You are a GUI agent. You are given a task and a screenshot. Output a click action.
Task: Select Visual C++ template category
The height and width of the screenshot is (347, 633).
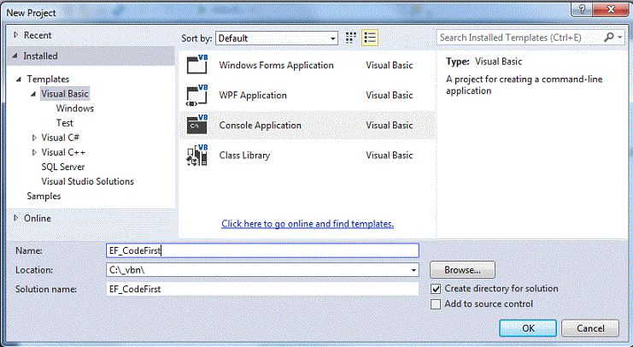[x=63, y=152]
